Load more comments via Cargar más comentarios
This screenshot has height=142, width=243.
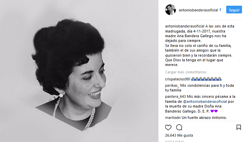tap(186, 72)
